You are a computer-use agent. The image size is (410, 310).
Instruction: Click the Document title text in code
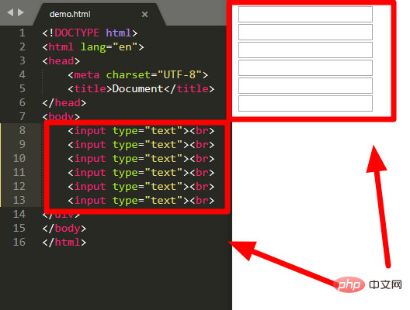[137, 88]
